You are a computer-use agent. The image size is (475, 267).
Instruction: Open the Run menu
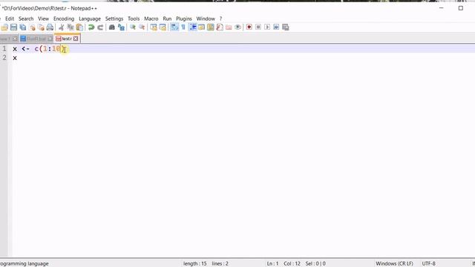pos(167,19)
